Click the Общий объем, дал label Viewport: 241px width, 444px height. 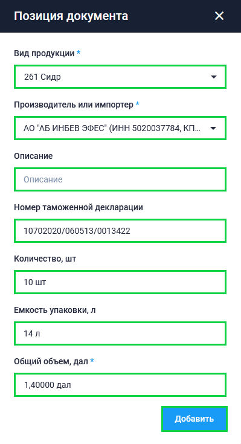[x=51, y=361]
